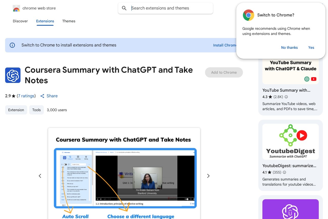Click the info icon in blue banner
The image size is (328, 219).
(x=12, y=45)
